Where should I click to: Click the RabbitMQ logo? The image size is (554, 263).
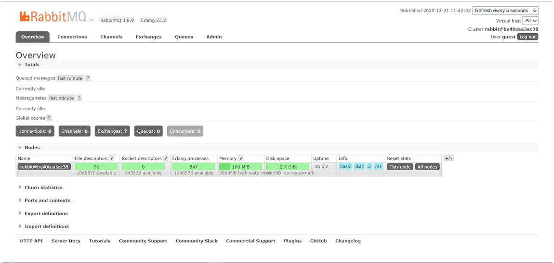[56, 17]
